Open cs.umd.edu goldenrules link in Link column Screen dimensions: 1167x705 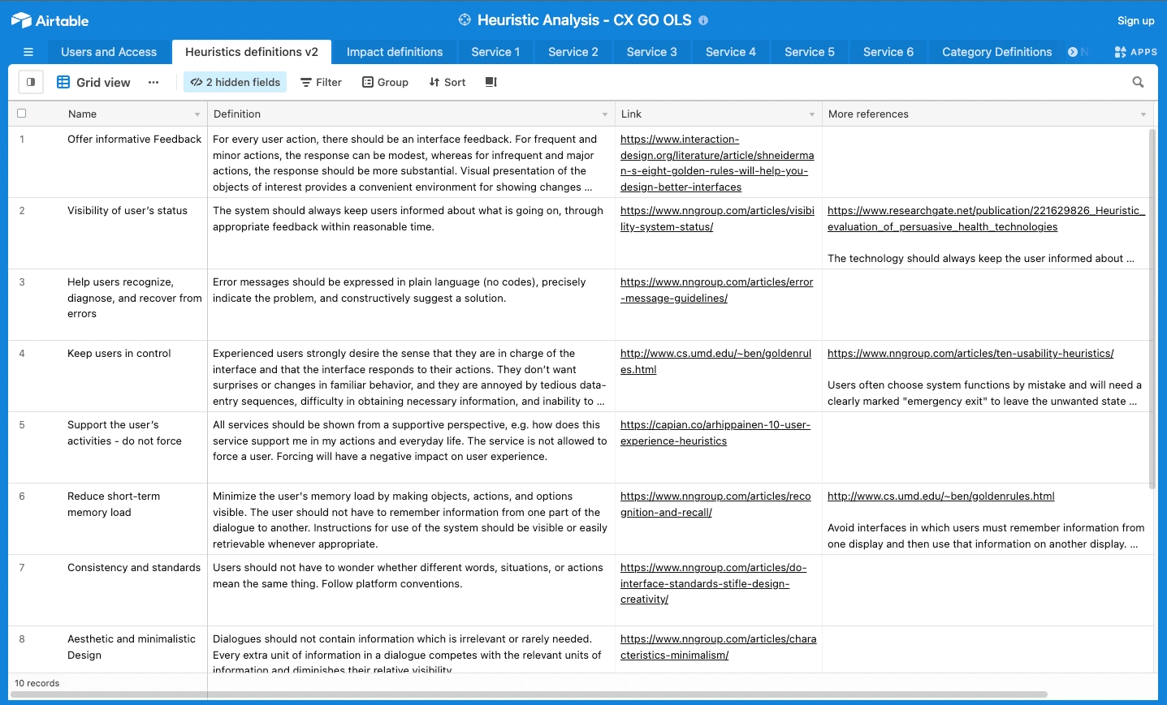[x=715, y=361]
